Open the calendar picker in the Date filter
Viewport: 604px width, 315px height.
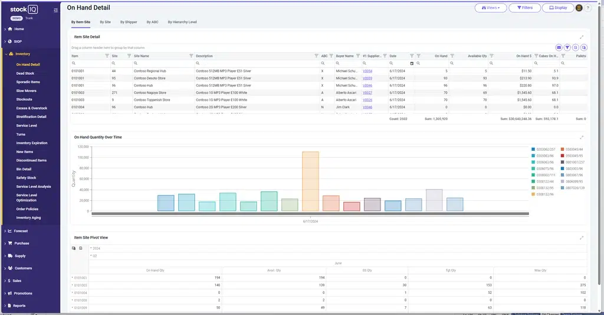(x=412, y=64)
